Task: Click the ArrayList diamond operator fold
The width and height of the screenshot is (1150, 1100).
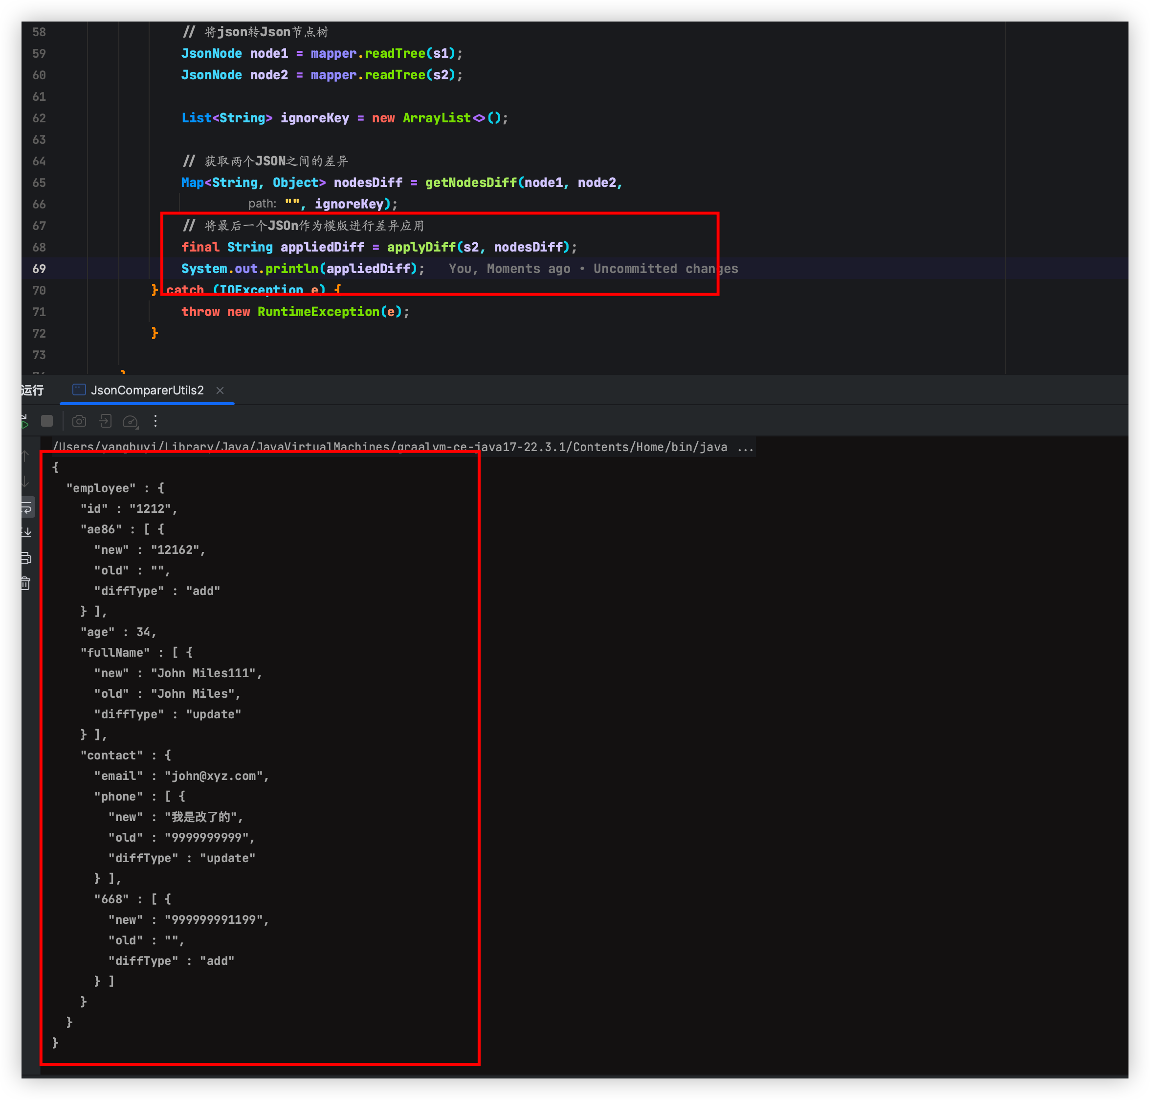Action: [479, 118]
